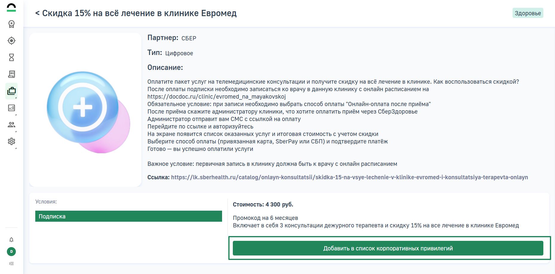Click 'Добавить в список корпоративных привилегий' button

click(388, 248)
